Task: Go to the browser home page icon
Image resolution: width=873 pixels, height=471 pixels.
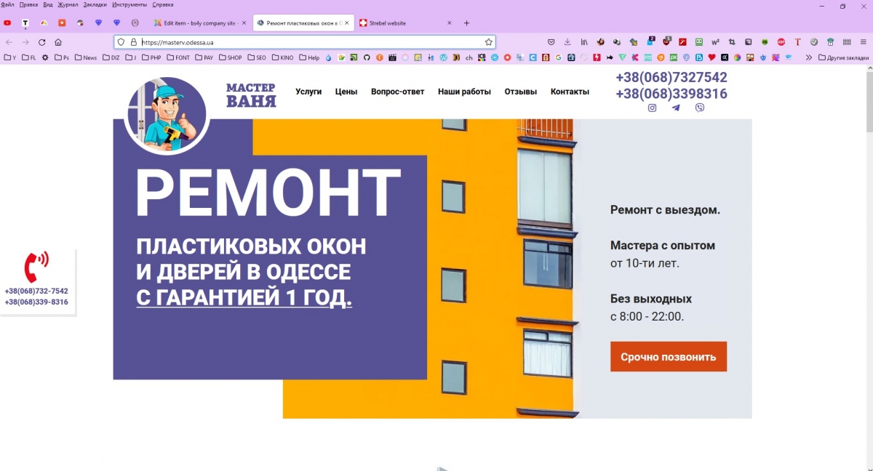Action: (x=58, y=42)
